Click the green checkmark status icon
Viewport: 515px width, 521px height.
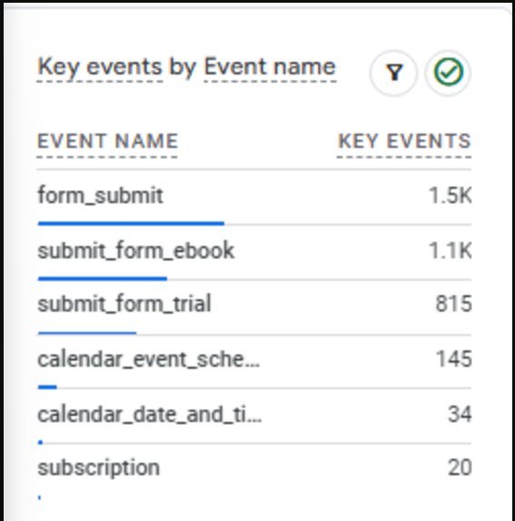(x=449, y=73)
